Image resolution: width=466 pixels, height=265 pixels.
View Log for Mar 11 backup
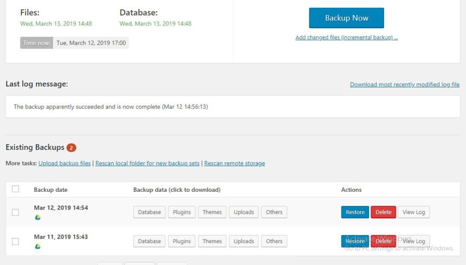coord(414,241)
